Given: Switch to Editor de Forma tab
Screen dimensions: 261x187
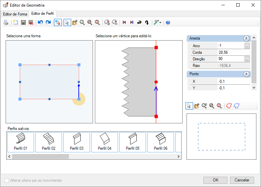Looking at the screenshot, I should pyautogui.click(x=15, y=14).
